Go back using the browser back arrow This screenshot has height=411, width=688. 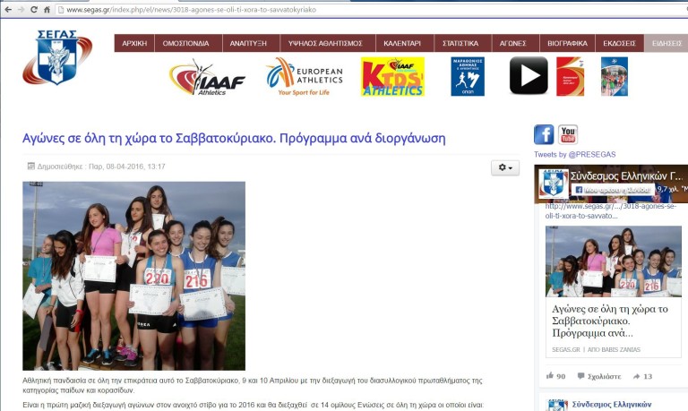pyautogui.click(x=7, y=9)
